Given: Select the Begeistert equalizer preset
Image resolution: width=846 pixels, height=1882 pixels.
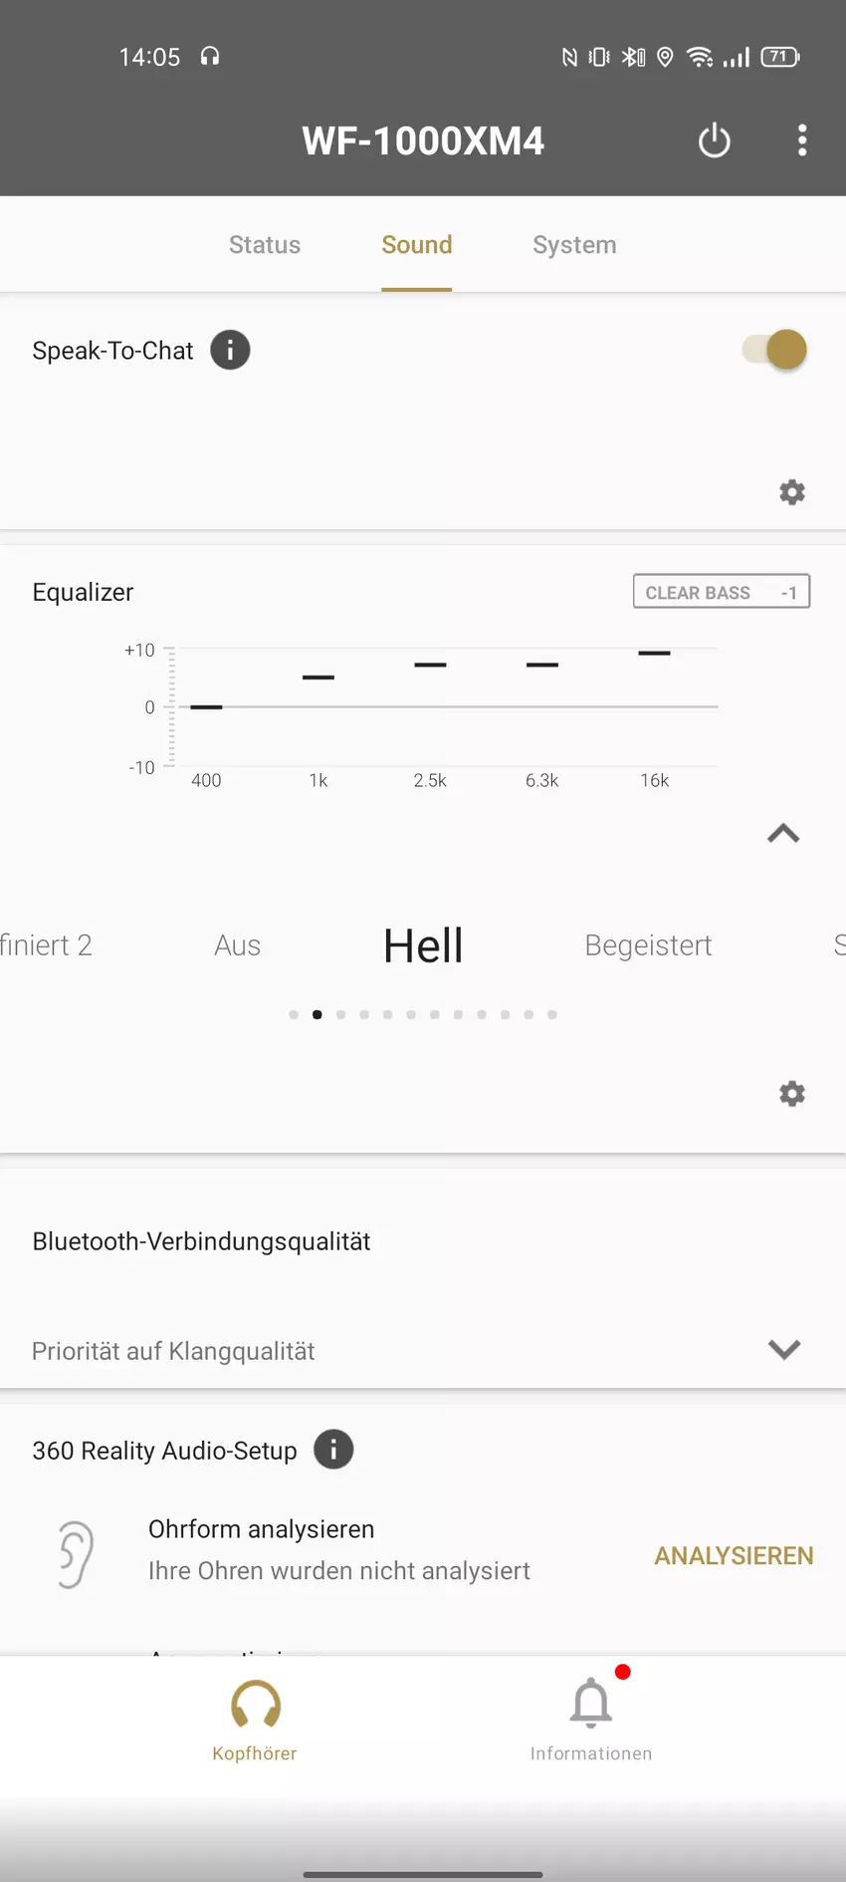Looking at the screenshot, I should [648, 945].
